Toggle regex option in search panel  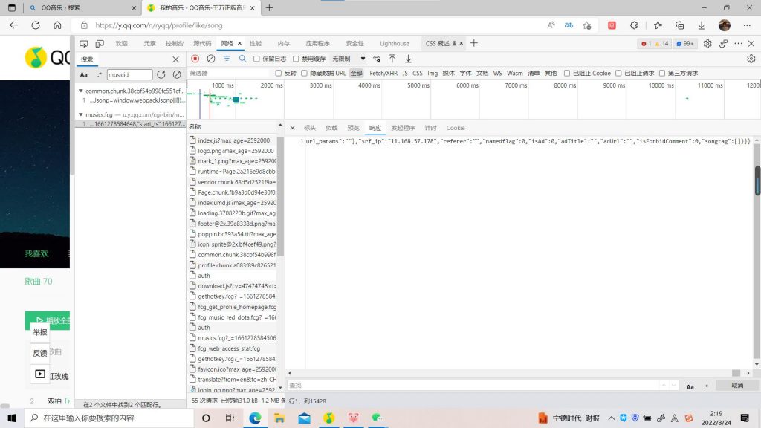click(100, 75)
